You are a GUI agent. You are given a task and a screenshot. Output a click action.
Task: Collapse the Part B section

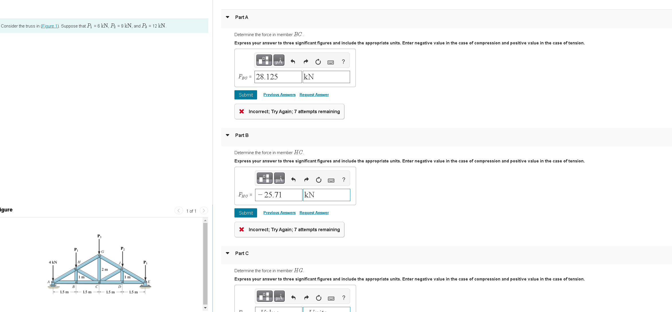click(x=228, y=135)
